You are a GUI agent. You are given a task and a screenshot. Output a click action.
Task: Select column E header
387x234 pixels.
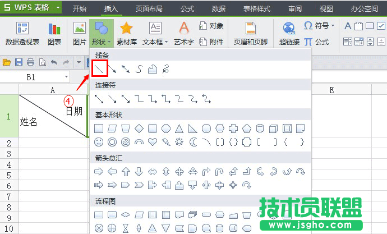[x=342, y=90]
